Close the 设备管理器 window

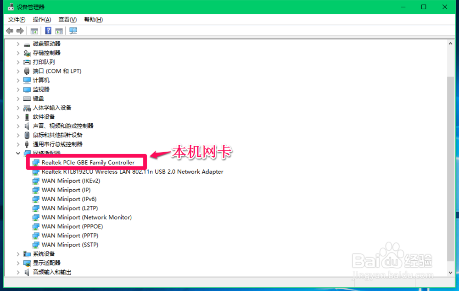445,7
